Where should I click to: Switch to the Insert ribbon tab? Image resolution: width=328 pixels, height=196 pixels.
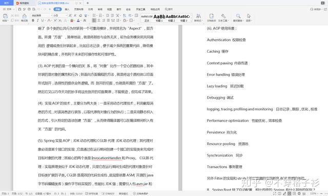tap(67, 9)
